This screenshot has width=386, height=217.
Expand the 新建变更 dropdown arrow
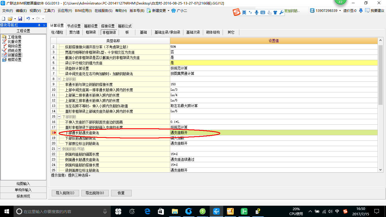point(168,11)
